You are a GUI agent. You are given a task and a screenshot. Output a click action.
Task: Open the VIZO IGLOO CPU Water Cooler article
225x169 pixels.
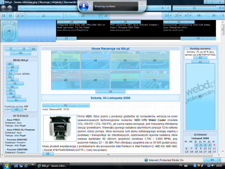(65, 105)
